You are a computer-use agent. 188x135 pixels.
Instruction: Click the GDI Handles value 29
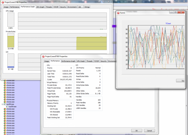[x=100, y=105]
